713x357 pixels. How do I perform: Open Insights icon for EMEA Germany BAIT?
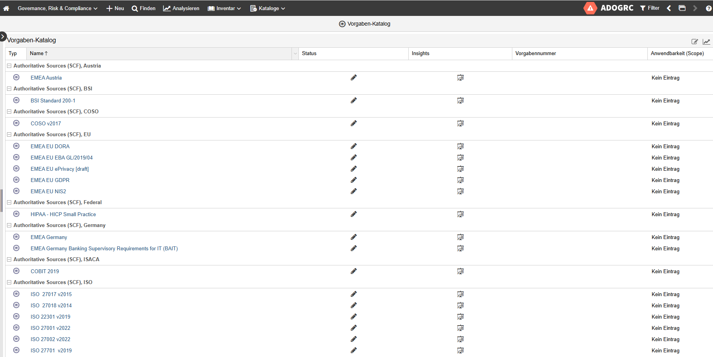click(460, 249)
